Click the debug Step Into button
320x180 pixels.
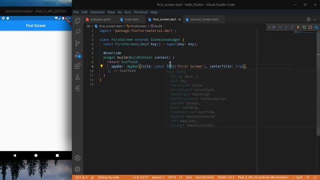click(x=286, y=27)
